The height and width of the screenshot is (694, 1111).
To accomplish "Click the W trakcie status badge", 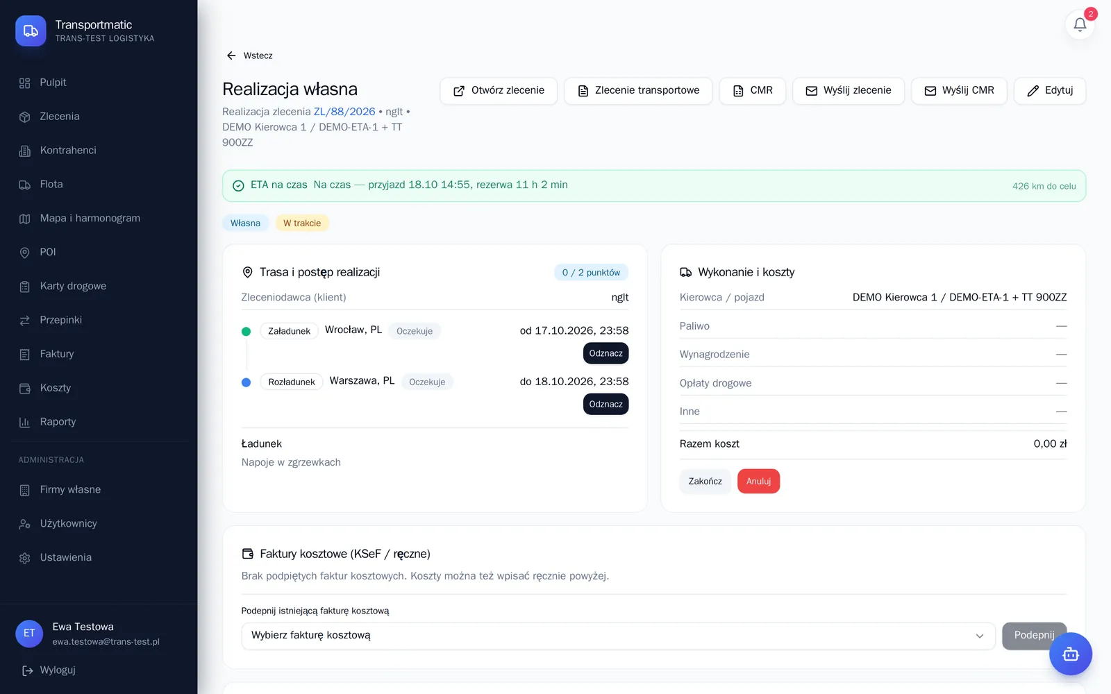I will [302, 223].
